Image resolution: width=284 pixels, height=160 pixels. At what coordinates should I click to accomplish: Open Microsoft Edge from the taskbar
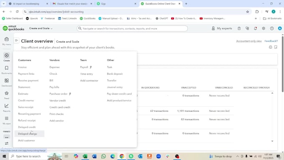pyautogui.click(x=113, y=156)
